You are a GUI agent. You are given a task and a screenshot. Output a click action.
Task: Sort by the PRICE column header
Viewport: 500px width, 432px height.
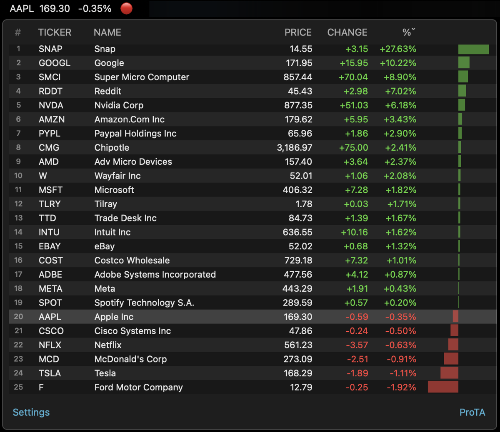click(x=297, y=32)
